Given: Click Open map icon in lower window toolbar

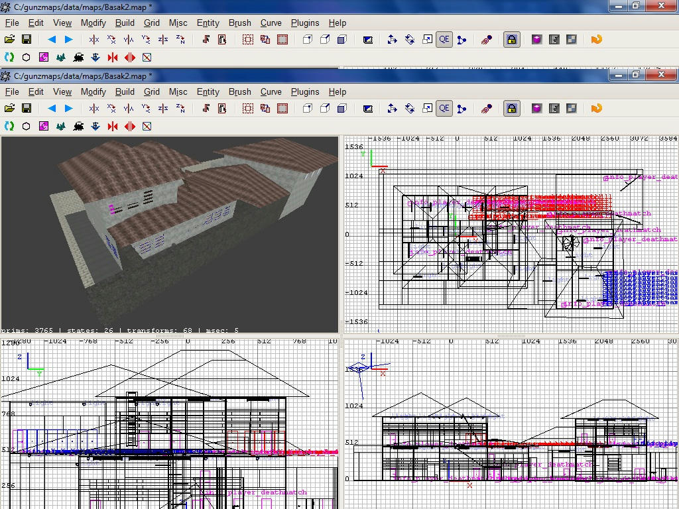Looking at the screenshot, I should pos(9,108).
